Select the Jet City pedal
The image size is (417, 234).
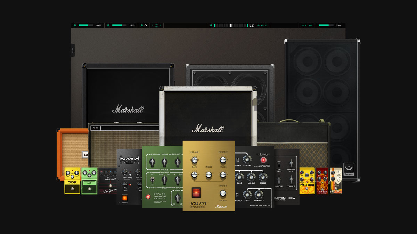(x=336, y=181)
